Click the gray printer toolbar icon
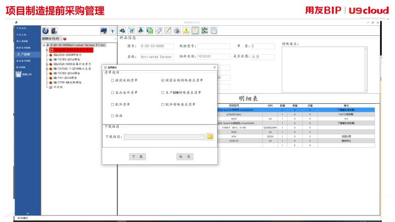The width and height of the screenshot is (395, 222). pyautogui.click(x=177, y=31)
